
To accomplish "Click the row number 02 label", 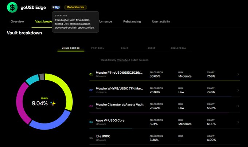I will (91, 90).
